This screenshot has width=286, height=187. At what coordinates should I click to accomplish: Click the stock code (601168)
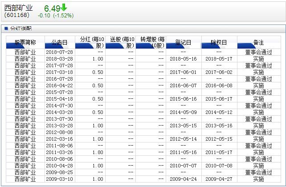tap(17, 15)
